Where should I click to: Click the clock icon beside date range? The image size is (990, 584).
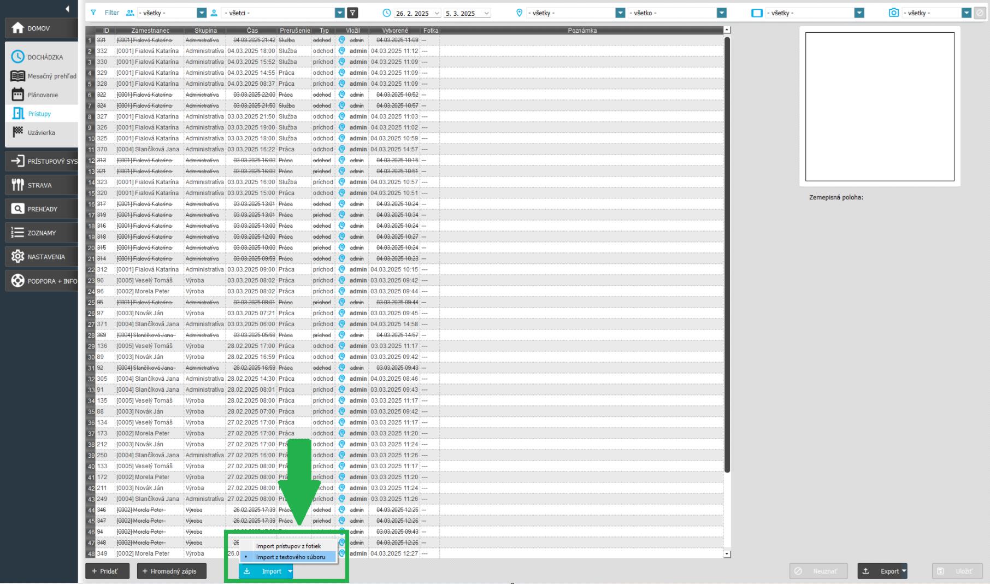(387, 13)
